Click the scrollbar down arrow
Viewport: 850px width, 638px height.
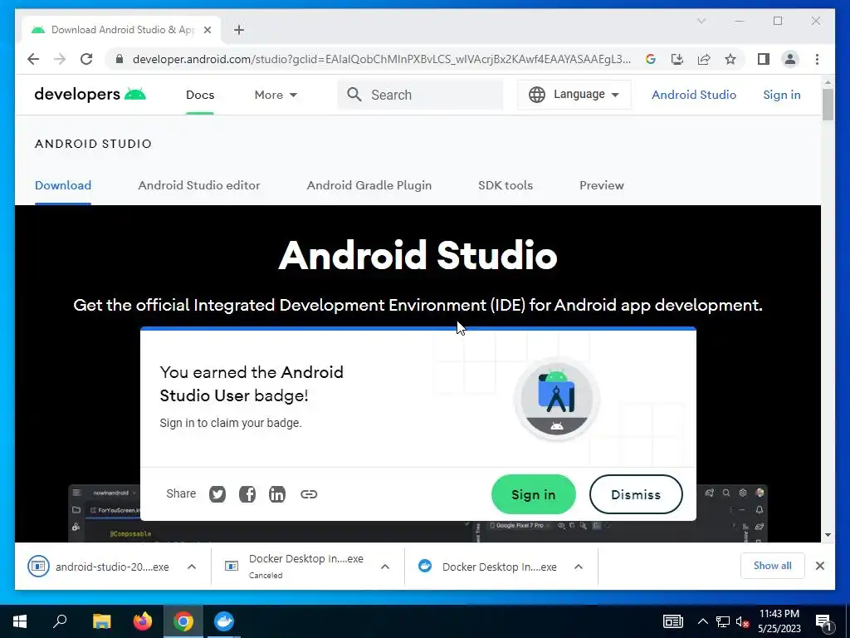coord(828,535)
